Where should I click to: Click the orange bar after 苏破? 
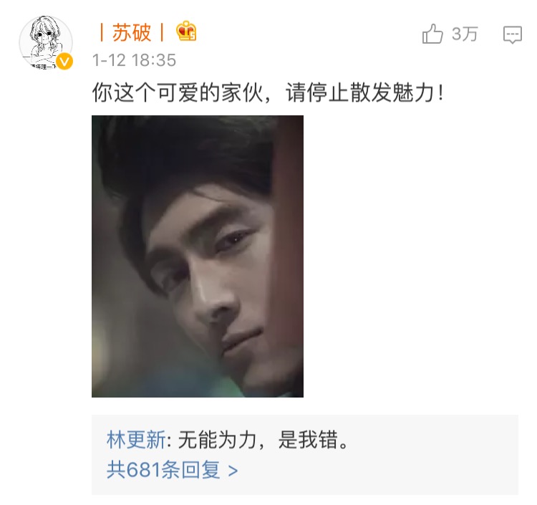click(x=162, y=32)
